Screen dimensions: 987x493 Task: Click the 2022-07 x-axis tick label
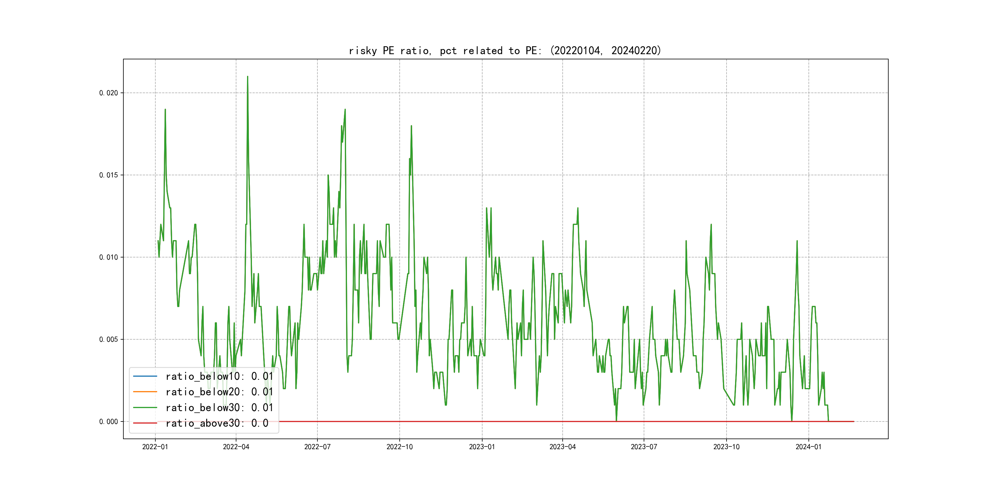point(317,447)
